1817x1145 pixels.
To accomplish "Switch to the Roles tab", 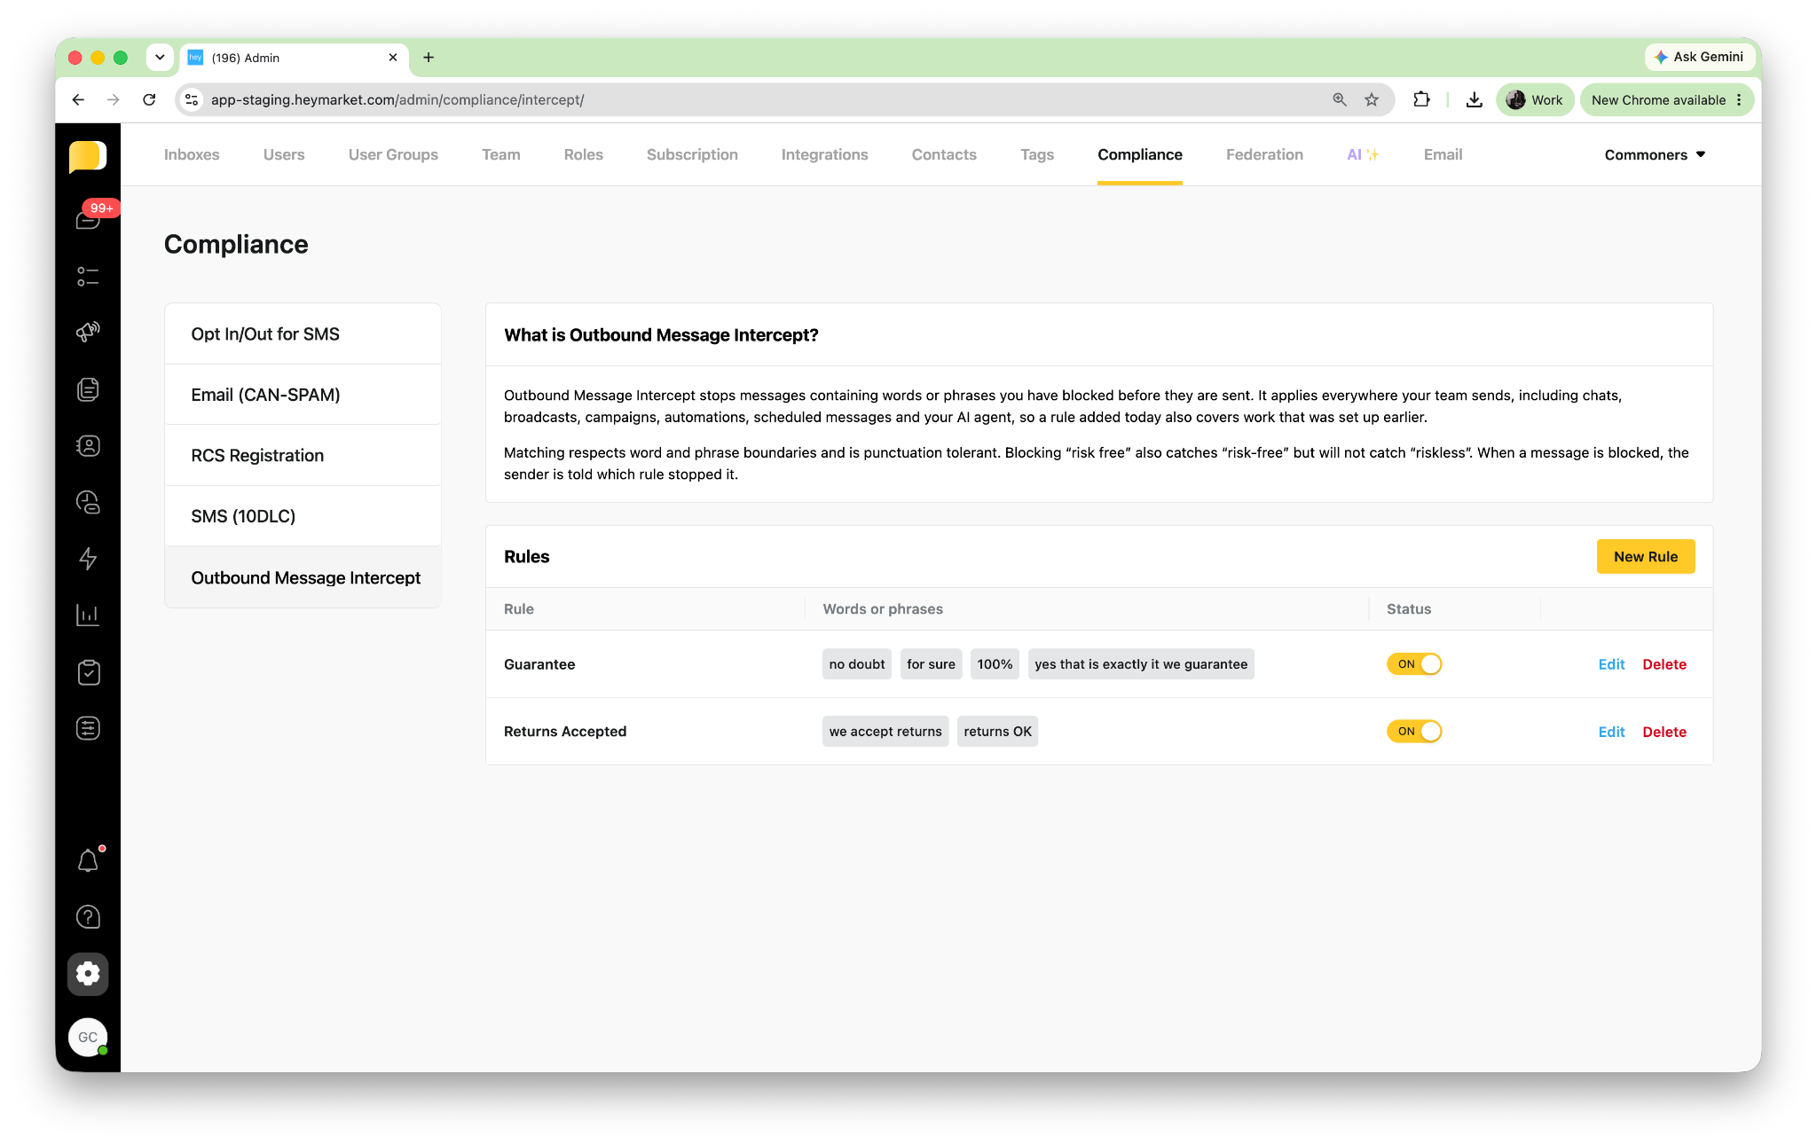I will [x=584, y=155].
